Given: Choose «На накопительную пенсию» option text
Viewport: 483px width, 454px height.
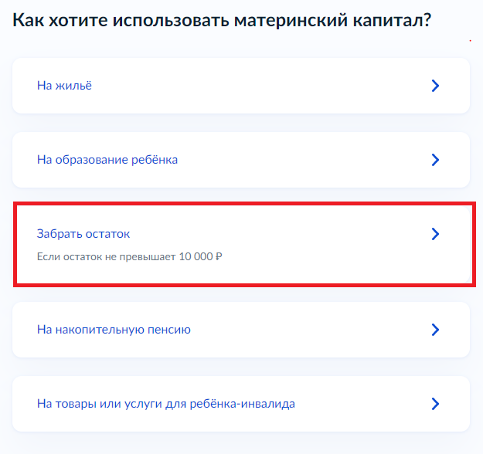Looking at the screenshot, I should click(114, 330).
